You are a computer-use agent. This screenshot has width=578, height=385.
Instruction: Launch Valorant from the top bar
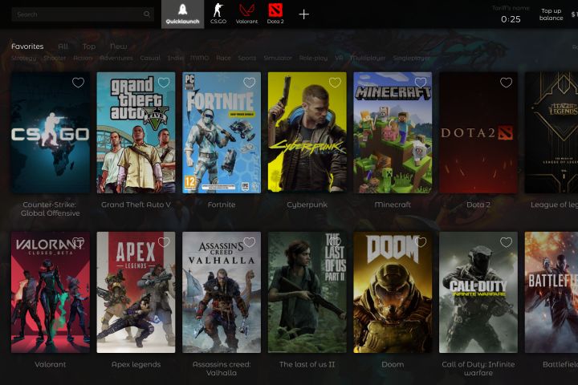[246, 14]
